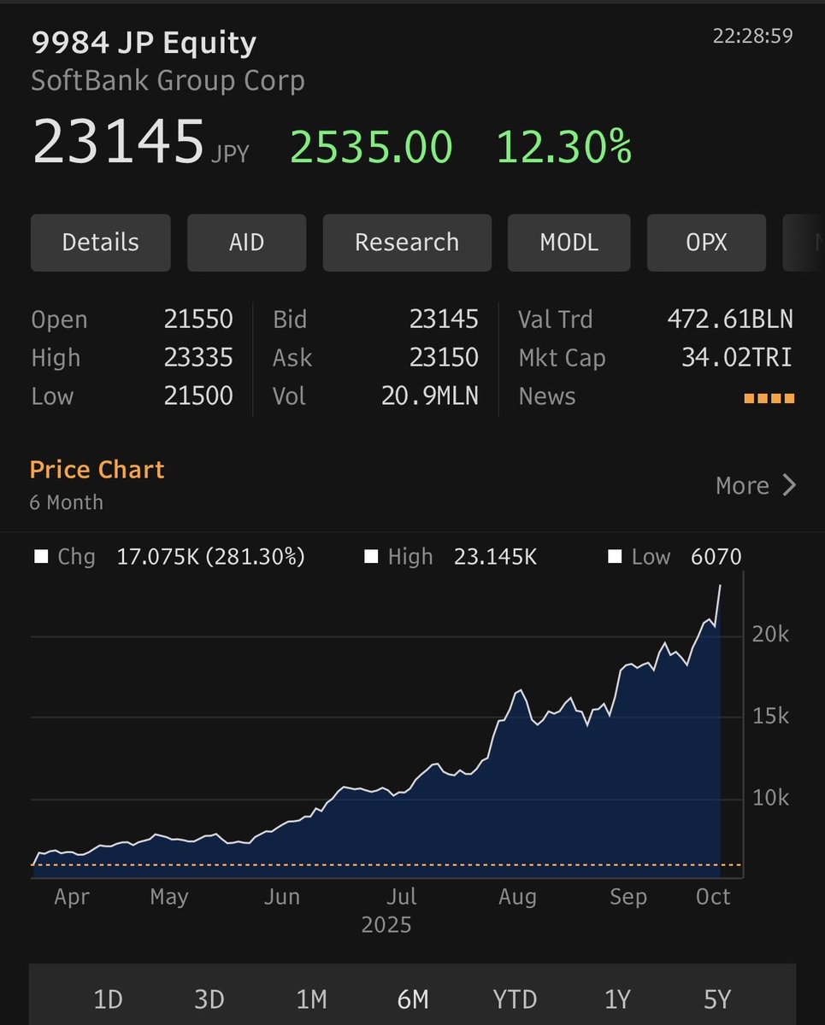Tap the chart line peak at October
The width and height of the screenshot is (825, 1025).
coord(720,587)
